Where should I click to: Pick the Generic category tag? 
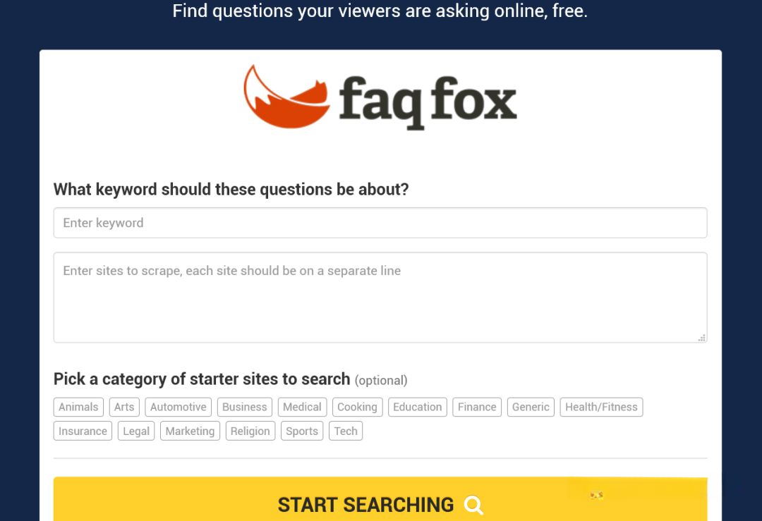click(531, 407)
